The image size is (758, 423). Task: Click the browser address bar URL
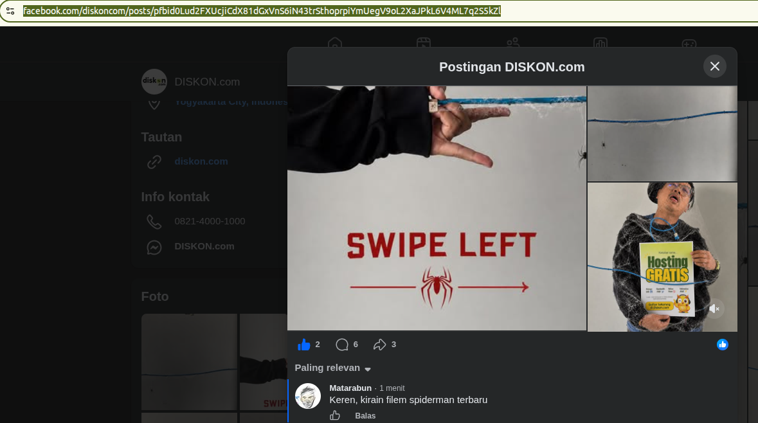pos(262,11)
